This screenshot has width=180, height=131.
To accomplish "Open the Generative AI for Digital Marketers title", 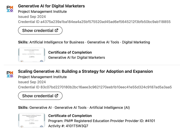I will click(51, 6).
